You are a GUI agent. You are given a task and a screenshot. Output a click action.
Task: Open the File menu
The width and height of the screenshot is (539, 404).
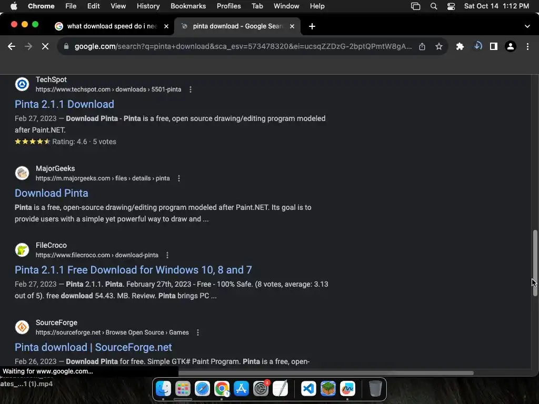[x=71, y=6]
